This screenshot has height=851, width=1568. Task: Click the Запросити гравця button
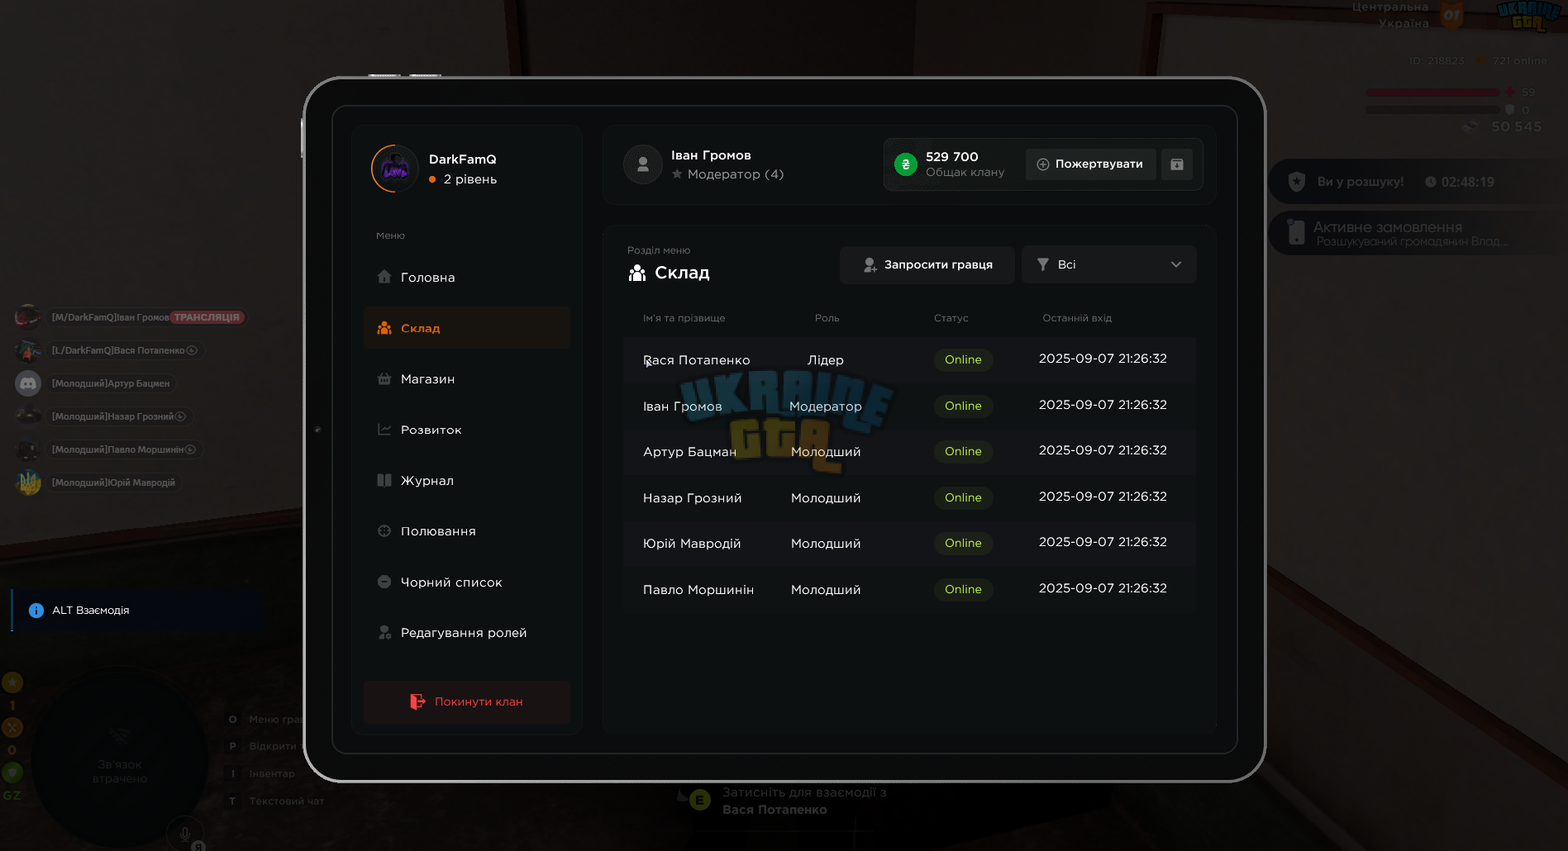click(927, 264)
